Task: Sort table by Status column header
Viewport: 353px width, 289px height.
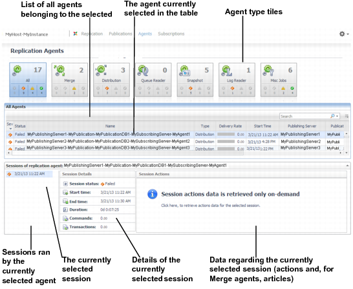Action: pos(20,126)
